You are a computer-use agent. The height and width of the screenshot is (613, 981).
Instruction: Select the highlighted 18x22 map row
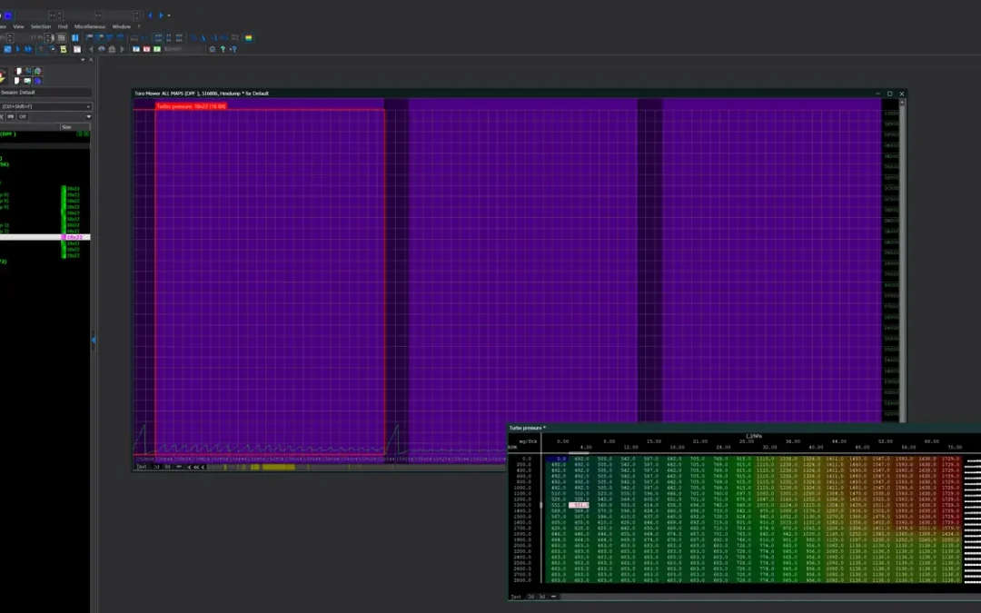pos(45,238)
